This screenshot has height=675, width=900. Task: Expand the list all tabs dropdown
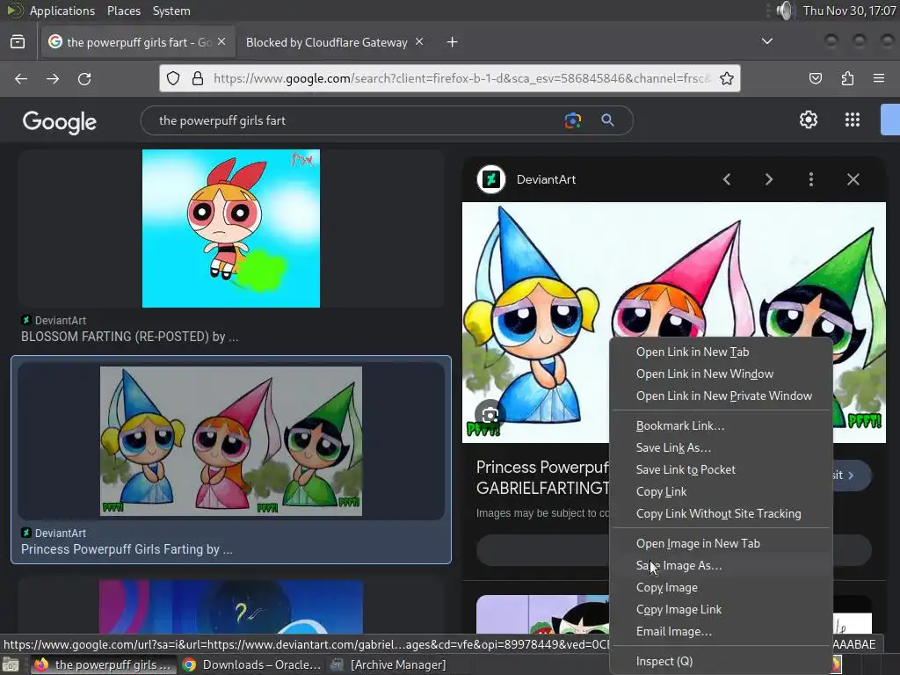coord(766,41)
